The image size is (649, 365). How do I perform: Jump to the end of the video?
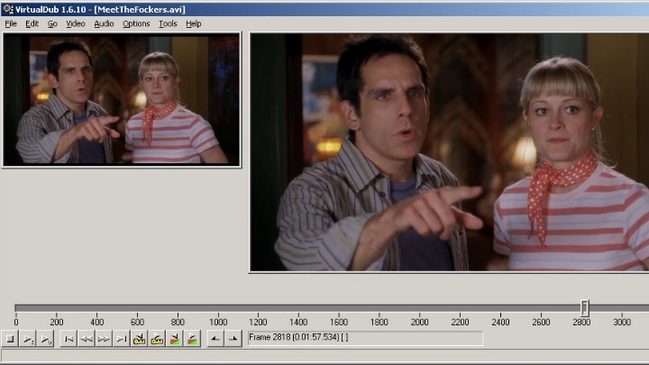[x=122, y=339]
